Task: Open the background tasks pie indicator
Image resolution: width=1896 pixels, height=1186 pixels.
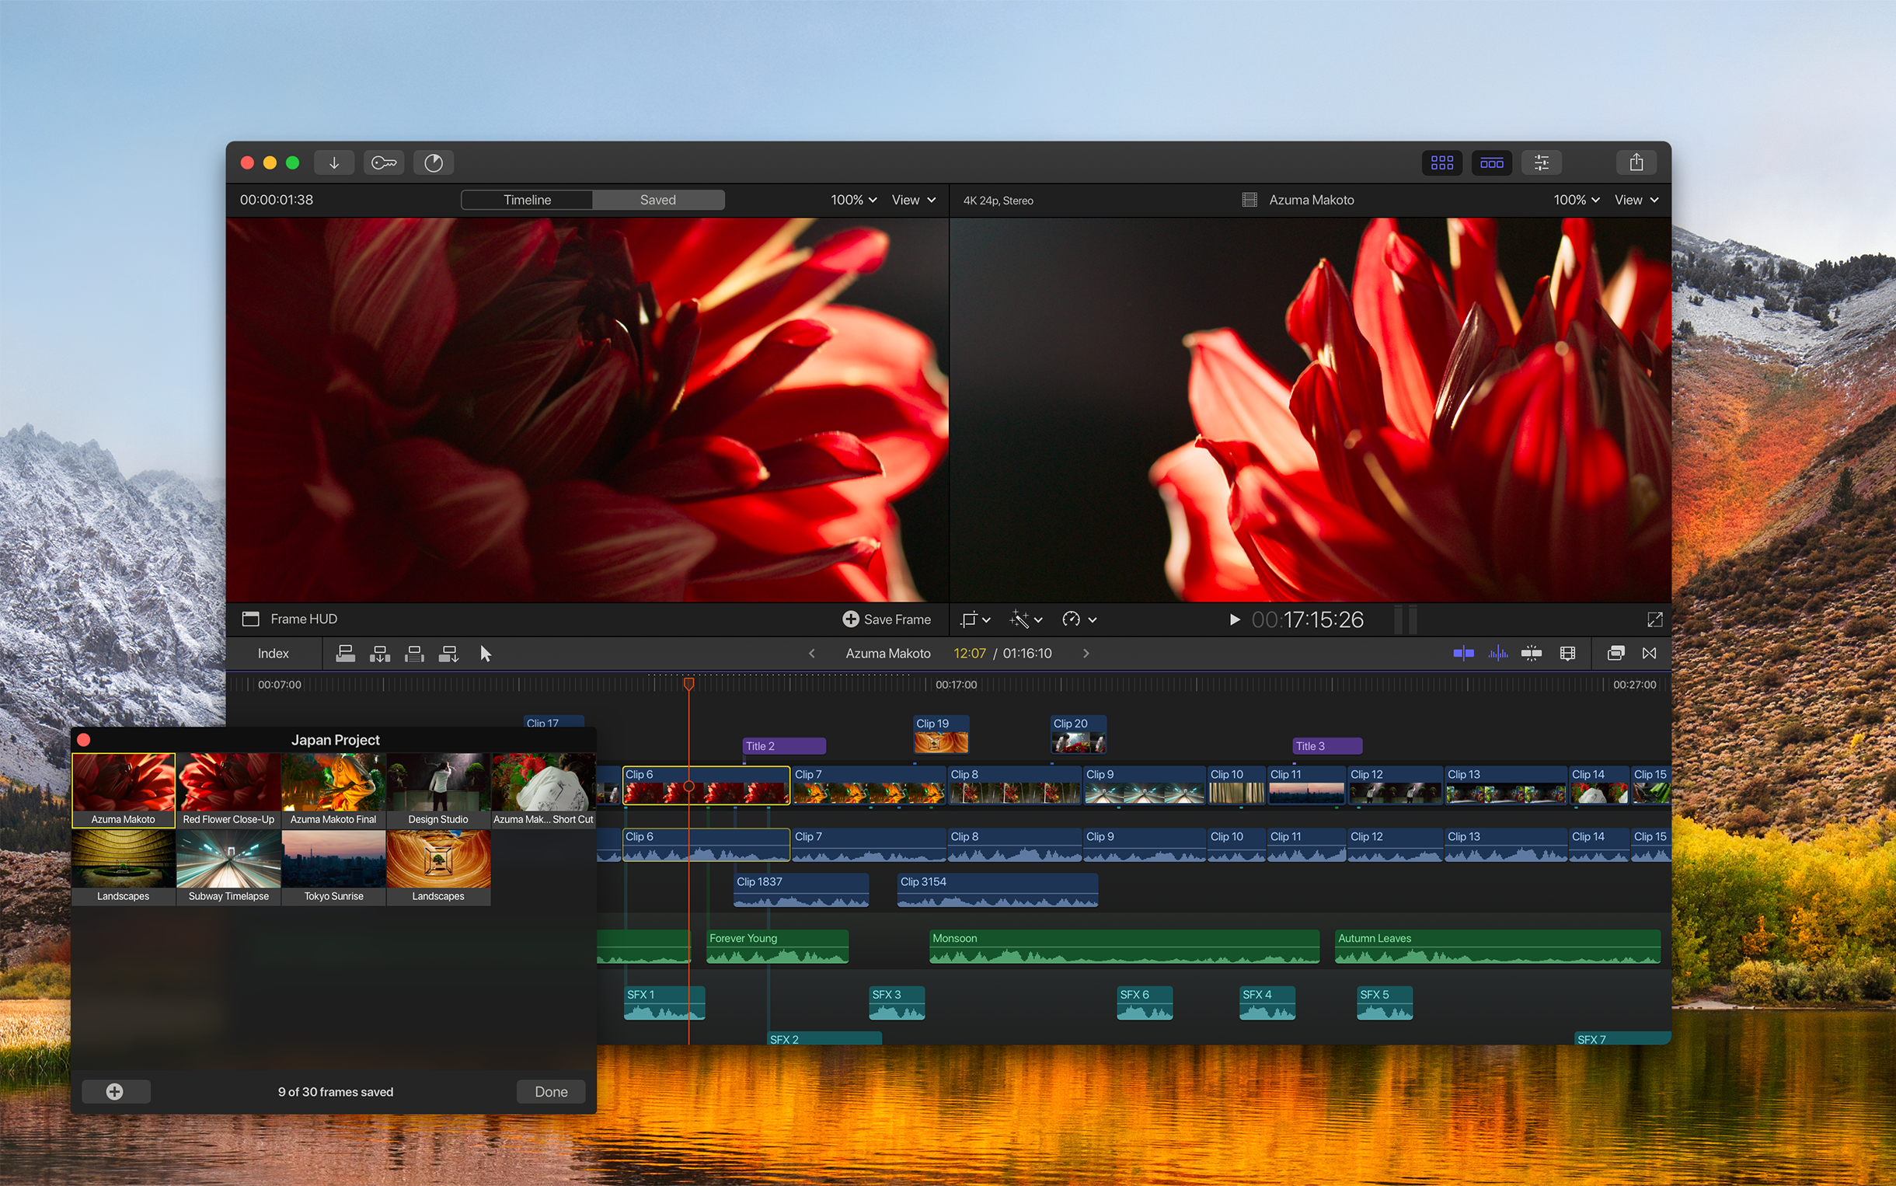Action: [433, 162]
